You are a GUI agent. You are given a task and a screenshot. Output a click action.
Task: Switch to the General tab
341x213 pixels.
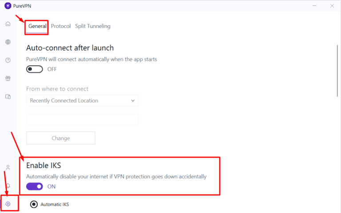click(x=37, y=26)
